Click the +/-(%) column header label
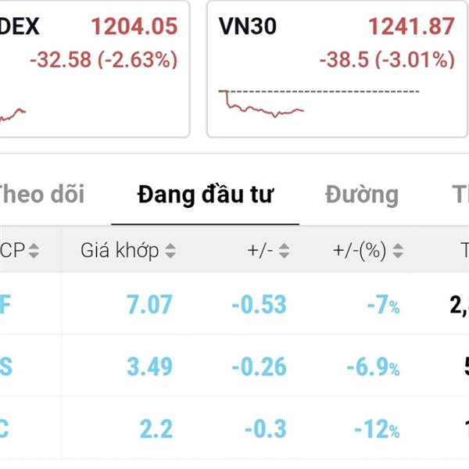This screenshot has height=469, width=469. point(360,251)
